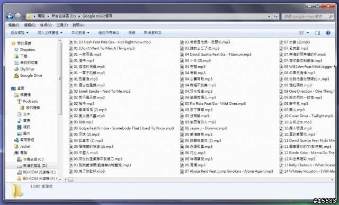This screenshot has height=205, width=339.
Task: Click file list horizontal scrollbar thumb
Action: click(70, 180)
